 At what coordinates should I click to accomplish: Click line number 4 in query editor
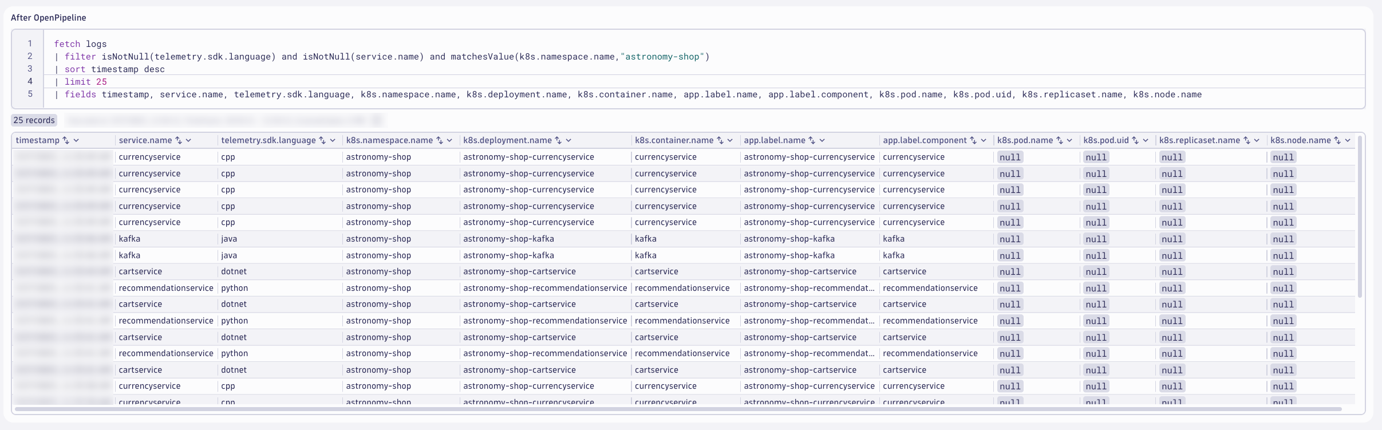[30, 81]
